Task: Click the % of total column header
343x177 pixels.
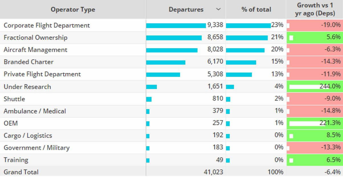Action: point(256,9)
